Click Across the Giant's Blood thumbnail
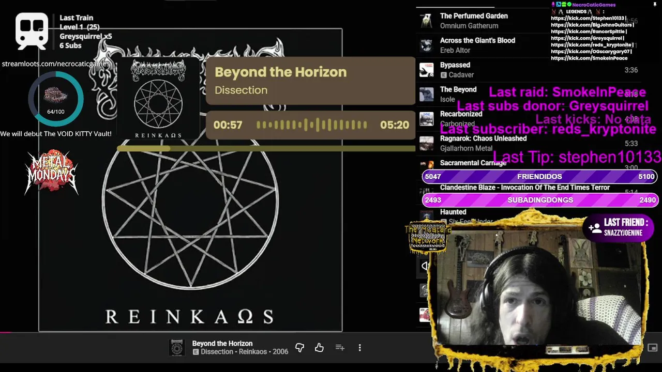This screenshot has width=662, height=372. (426, 45)
